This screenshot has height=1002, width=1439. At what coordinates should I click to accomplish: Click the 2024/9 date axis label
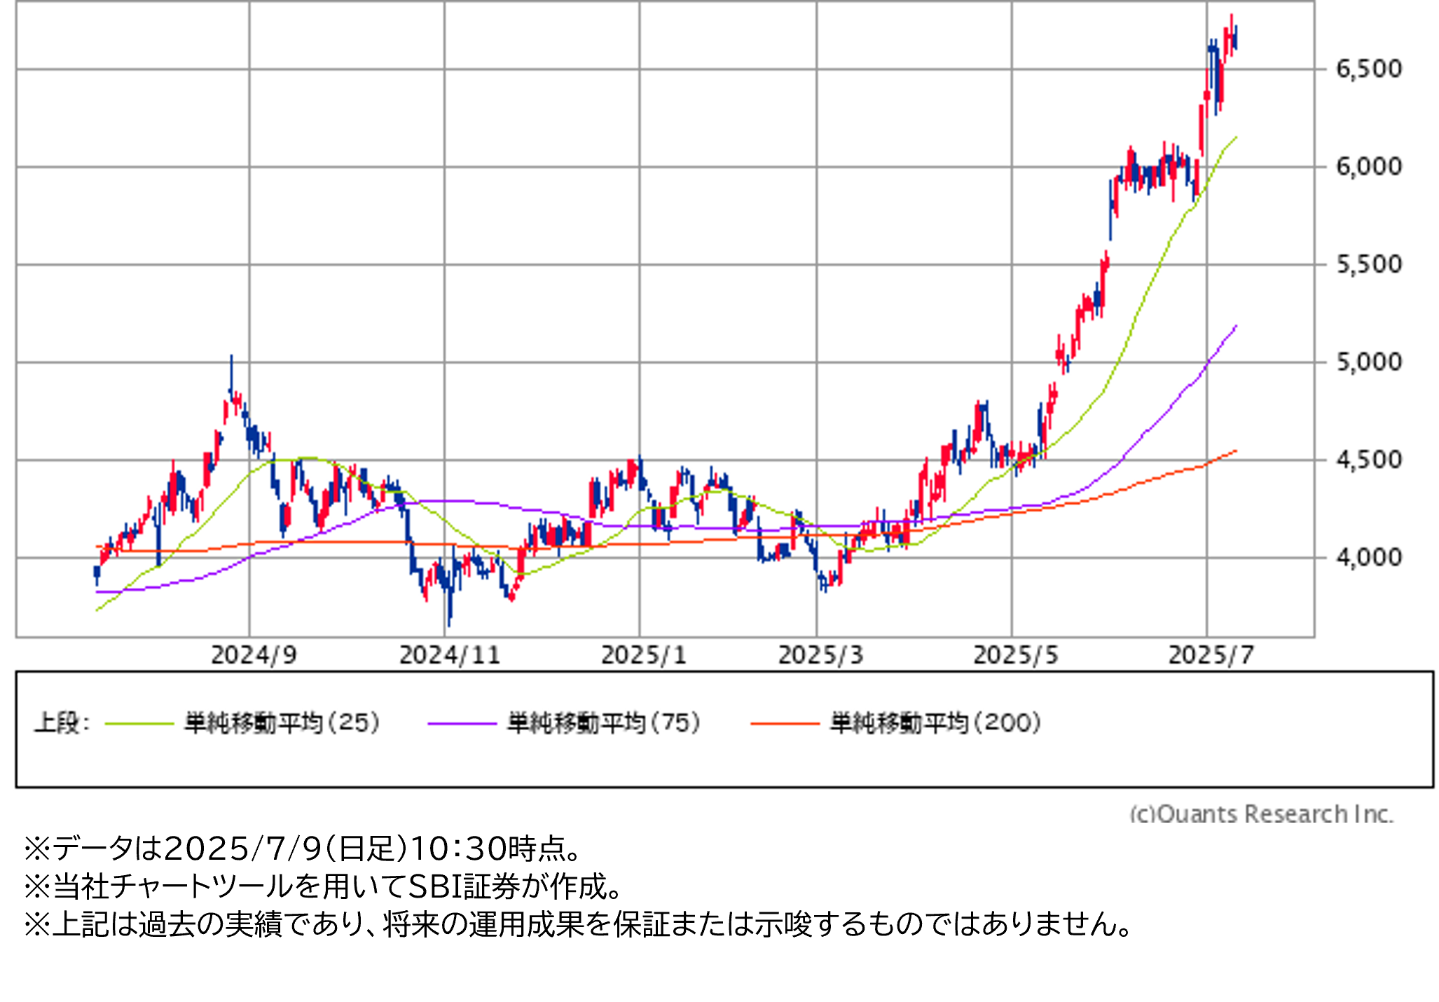[254, 656]
